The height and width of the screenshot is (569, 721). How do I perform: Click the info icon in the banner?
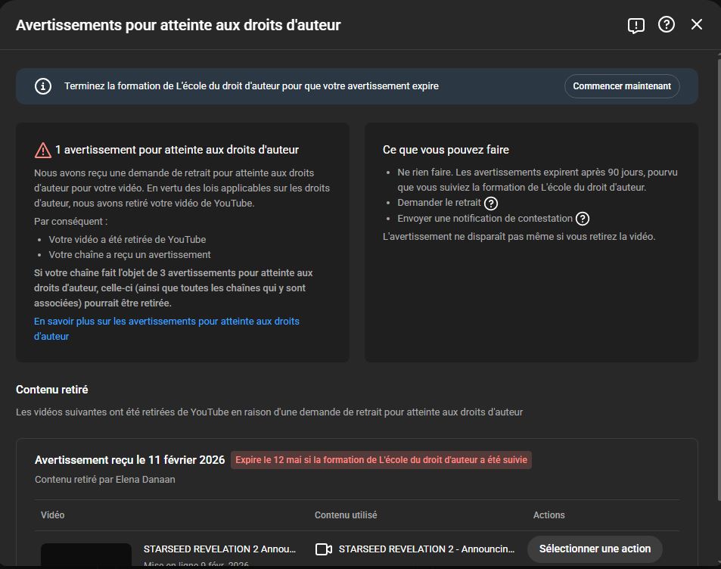tap(43, 86)
